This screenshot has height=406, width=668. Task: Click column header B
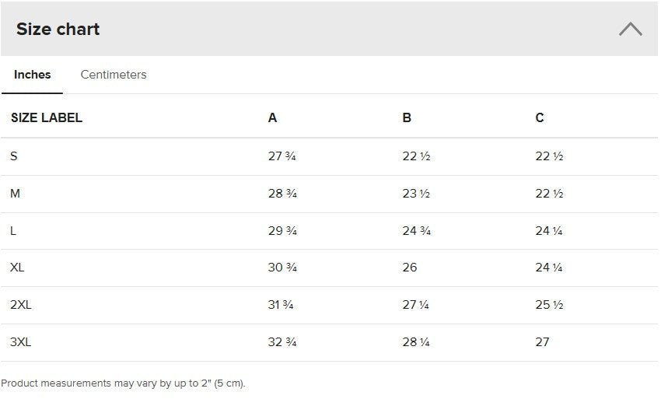tap(407, 118)
